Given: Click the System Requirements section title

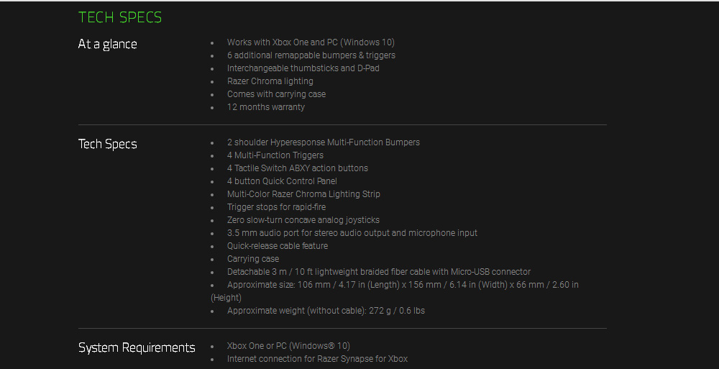Looking at the screenshot, I should point(137,347).
